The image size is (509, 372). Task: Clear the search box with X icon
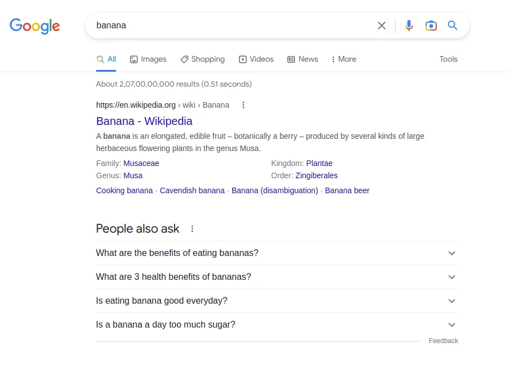click(382, 26)
